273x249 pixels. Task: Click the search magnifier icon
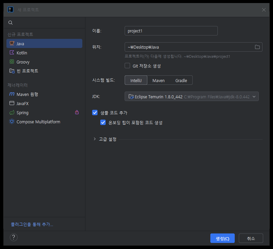[10, 23]
